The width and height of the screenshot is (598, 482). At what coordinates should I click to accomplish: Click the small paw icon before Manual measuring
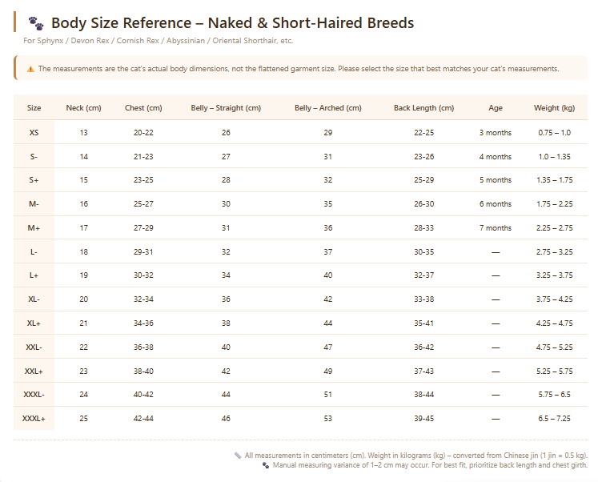266,465
